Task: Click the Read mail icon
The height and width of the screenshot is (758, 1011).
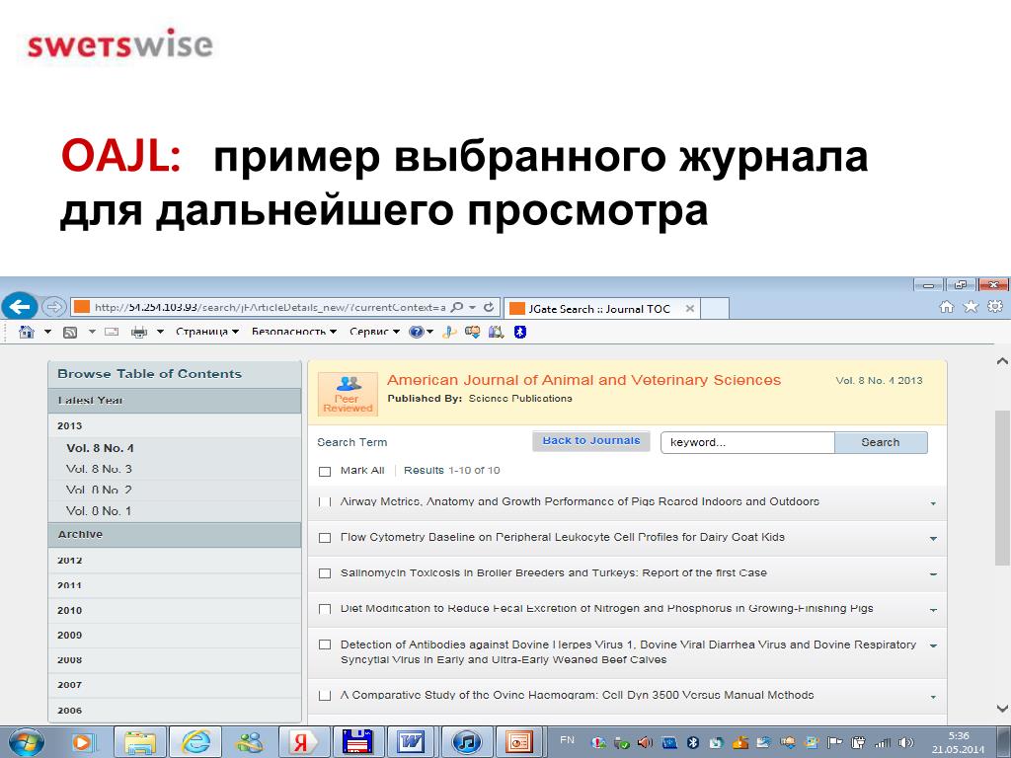Action: tap(113, 332)
